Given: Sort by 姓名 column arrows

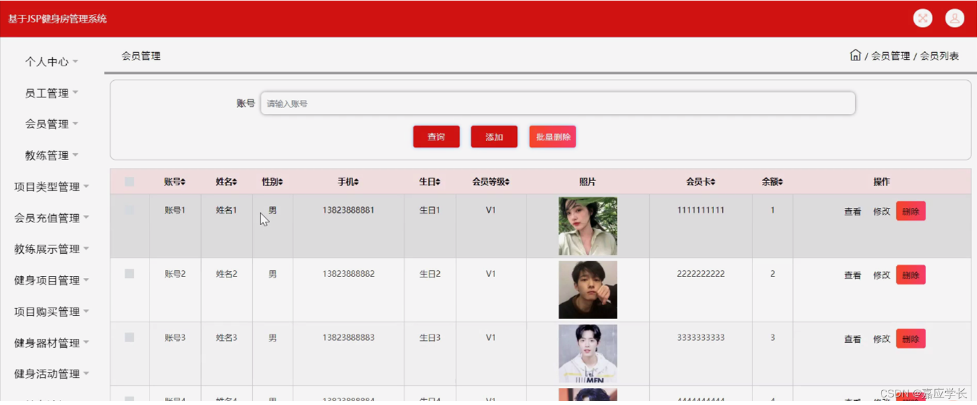Looking at the screenshot, I should click(234, 182).
